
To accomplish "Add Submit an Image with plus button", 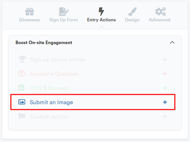I will (x=165, y=102).
